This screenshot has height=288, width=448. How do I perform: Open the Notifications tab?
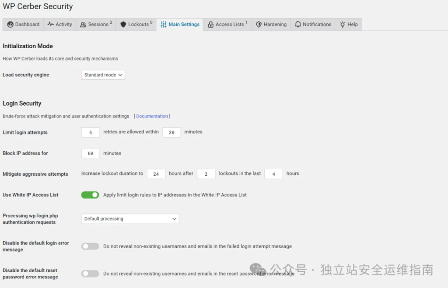point(313,25)
